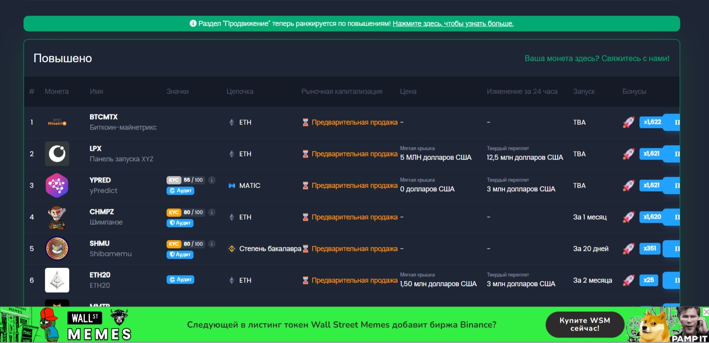The image size is (709, 343).
Task: Click the rocket icon in CHMPZ row
Action: coord(628,217)
